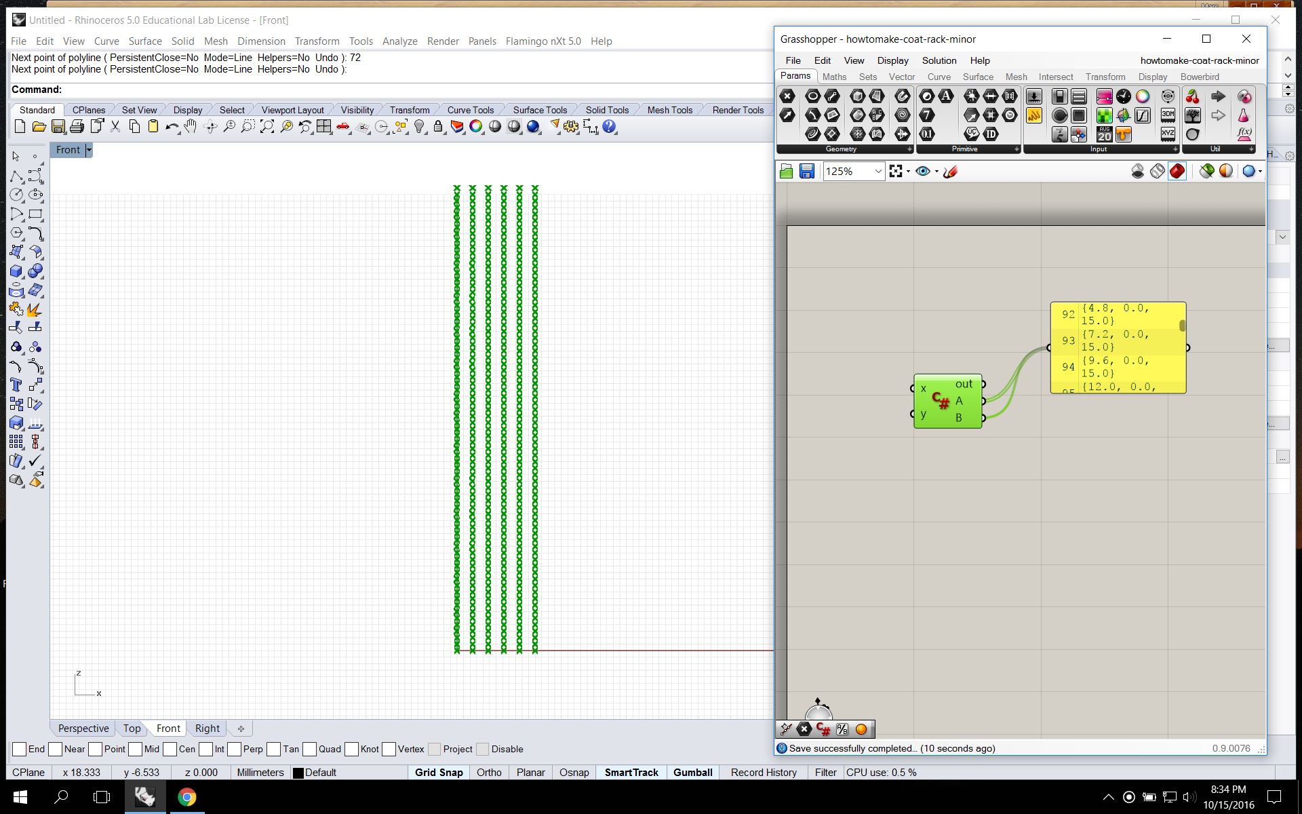The width and height of the screenshot is (1302, 814).
Task: Toggle the Cen osnap checkbox
Action: click(x=170, y=749)
